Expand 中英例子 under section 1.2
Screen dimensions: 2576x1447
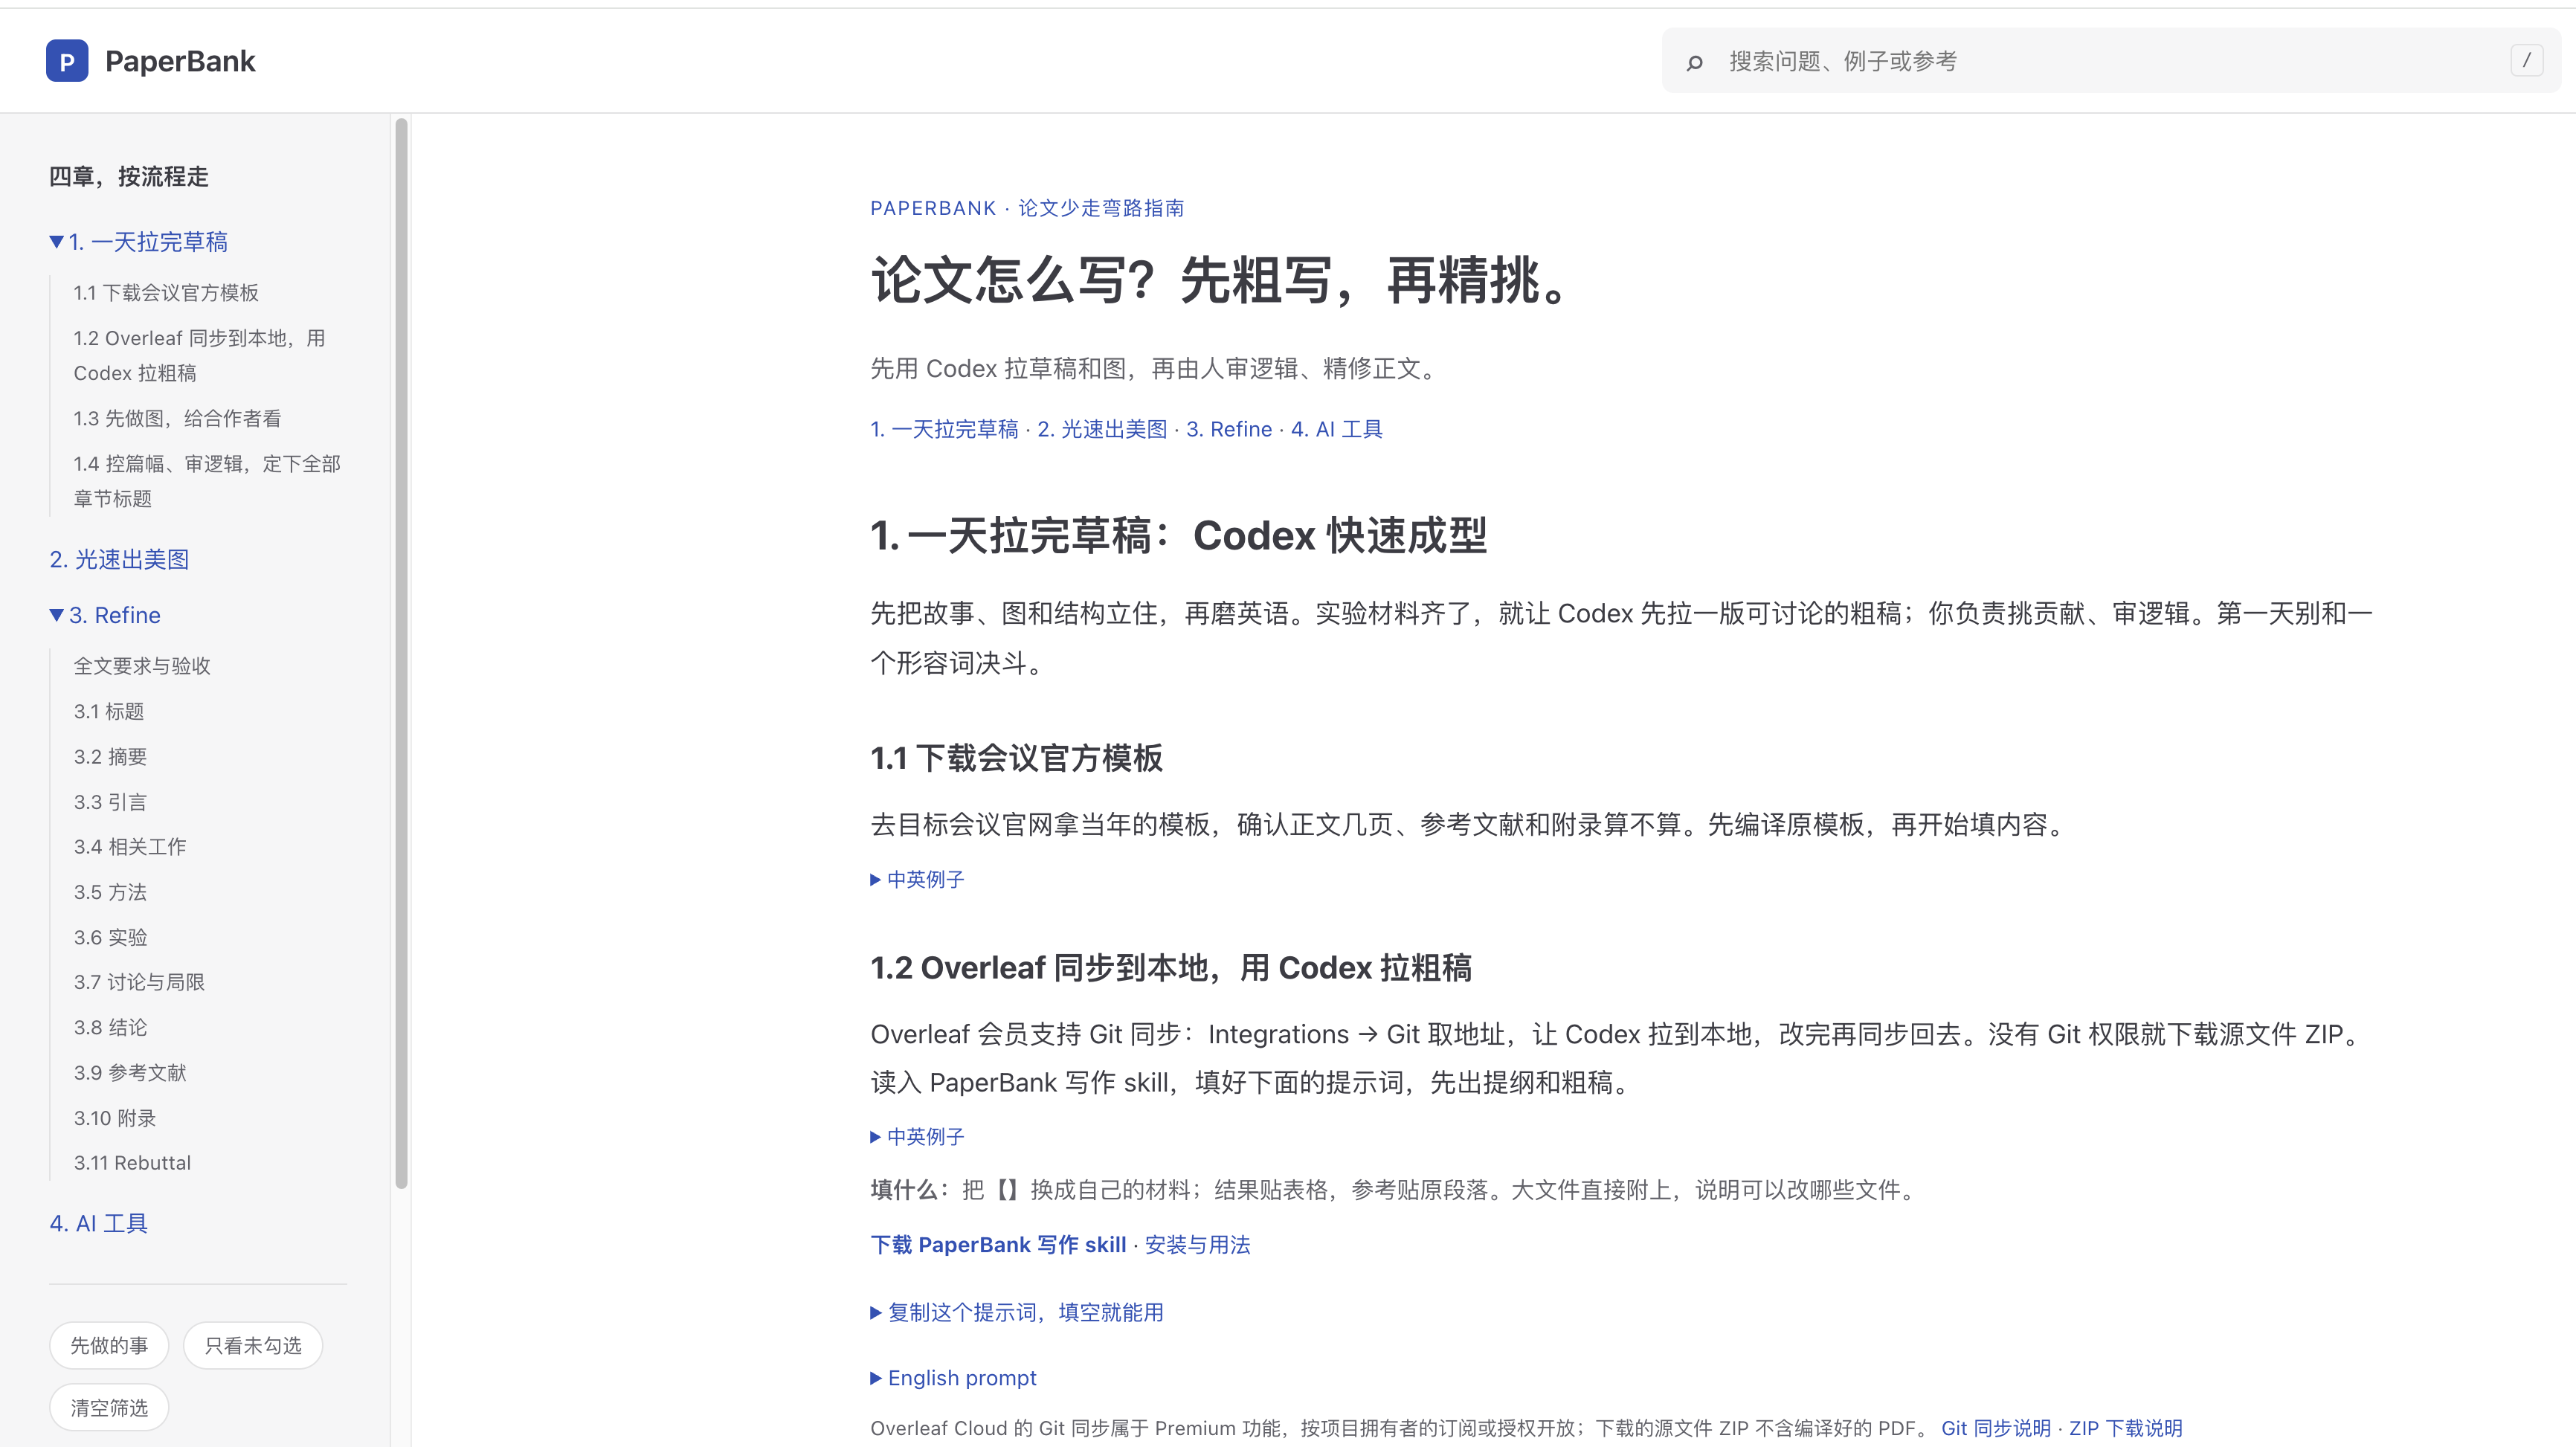coord(917,1137)
